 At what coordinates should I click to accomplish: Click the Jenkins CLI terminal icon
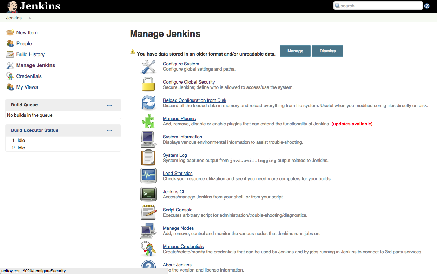148,194
